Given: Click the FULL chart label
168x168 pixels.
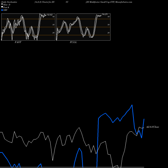Looking at the screenshot, I should tap(73, 42).
